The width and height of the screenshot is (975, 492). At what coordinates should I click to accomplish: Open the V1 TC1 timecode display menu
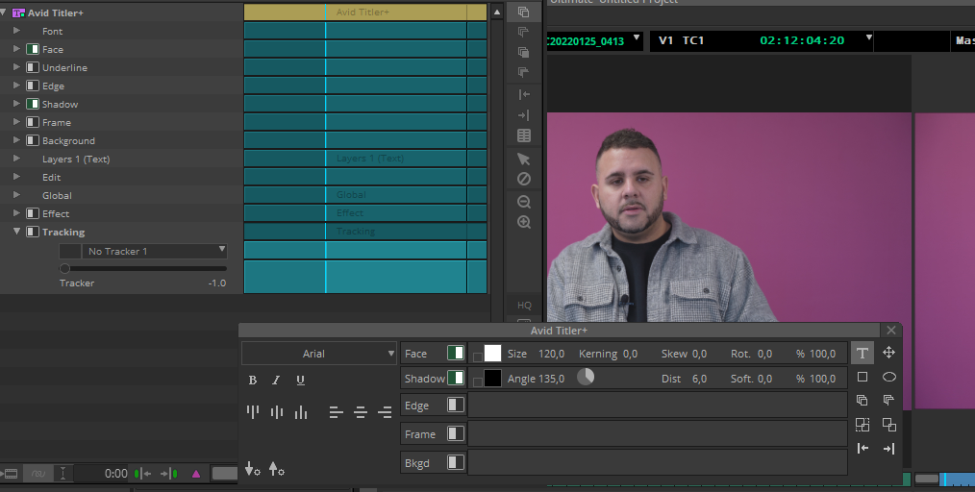(x=869, y=40)
